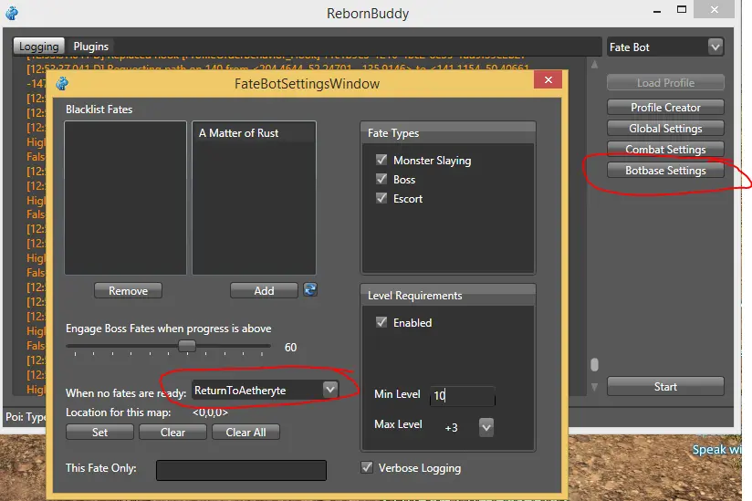This screenshot has height=501, width=752.
Task: Maximize the RebornBuddy window
Action: pos(682,10)
